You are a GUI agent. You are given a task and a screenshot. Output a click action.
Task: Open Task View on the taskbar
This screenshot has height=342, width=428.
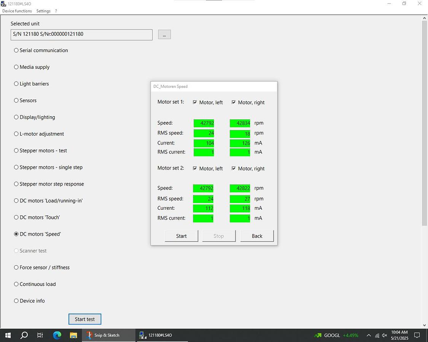click(40, 335)
